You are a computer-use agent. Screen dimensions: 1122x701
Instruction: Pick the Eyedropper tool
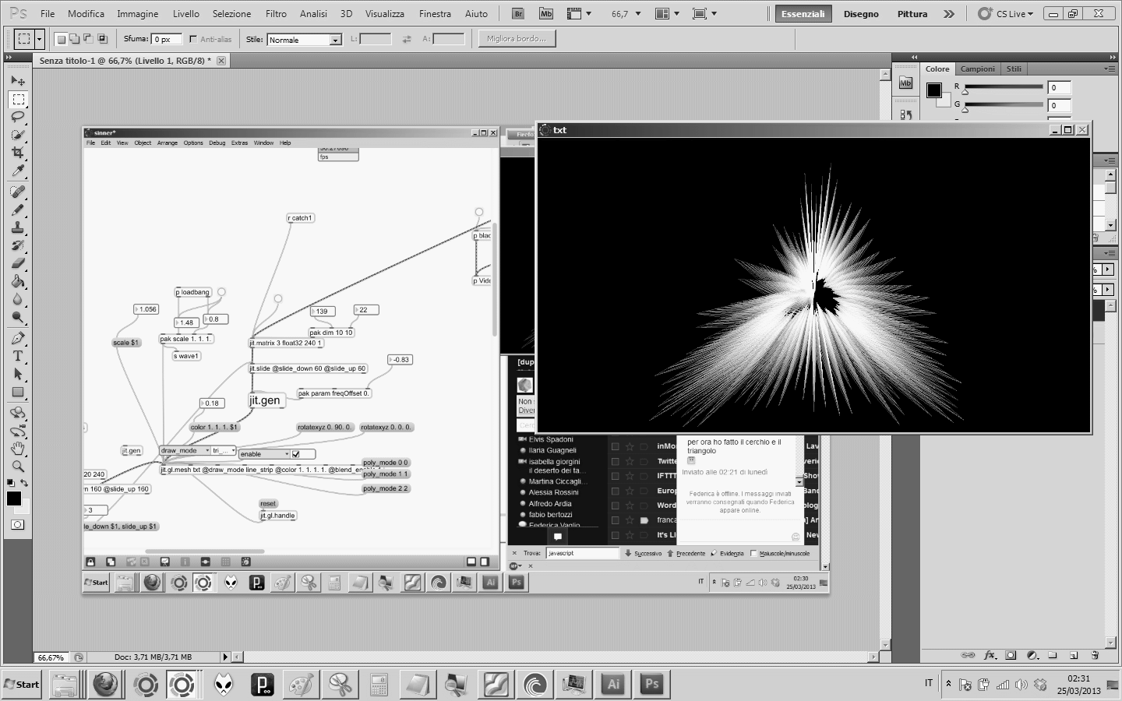coord(18,171)
